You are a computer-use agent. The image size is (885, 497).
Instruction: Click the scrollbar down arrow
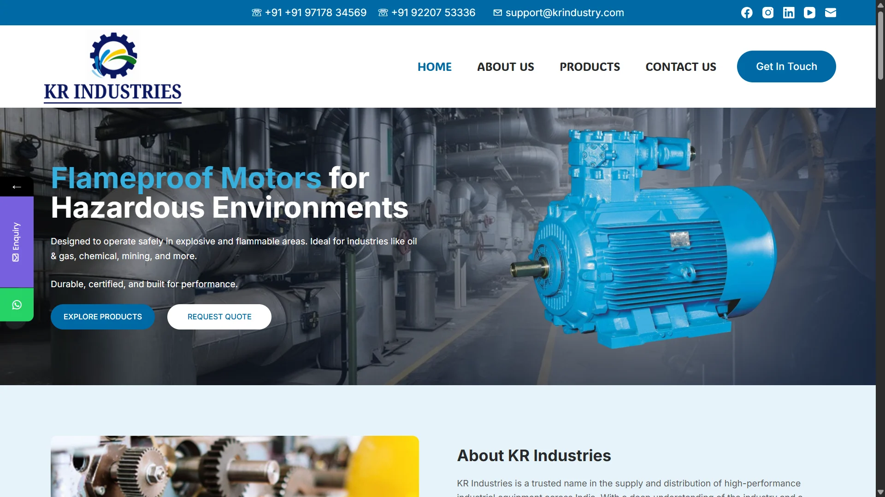pyautogui.click(x=880, y=492)
